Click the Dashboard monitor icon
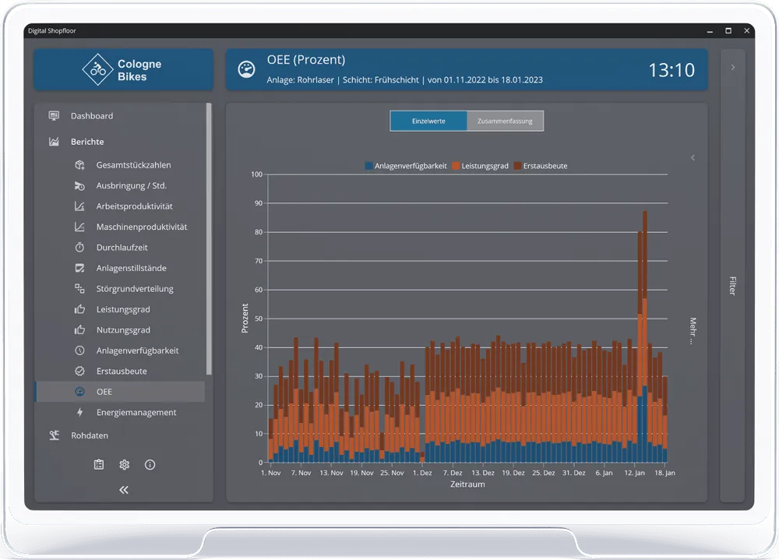This screenshot has height=560, width=779. click(54, 116)
